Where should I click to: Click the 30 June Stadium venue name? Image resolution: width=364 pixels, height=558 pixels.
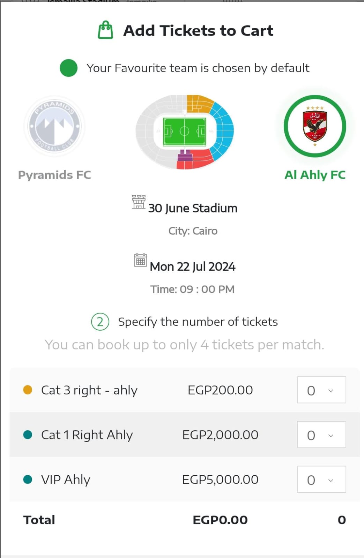tap(193, 208)
